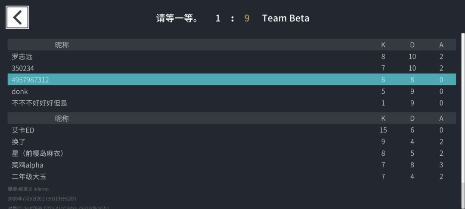The height and width of the screenshot is (209, 465).
Task: Select player row 罗志远
Action: [232, 56]
